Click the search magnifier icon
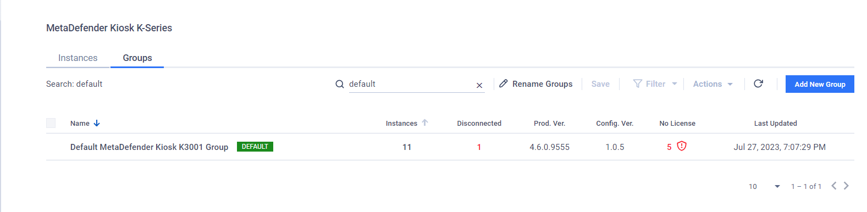This screenshot has width=867, height=212. tap(340, 84)
